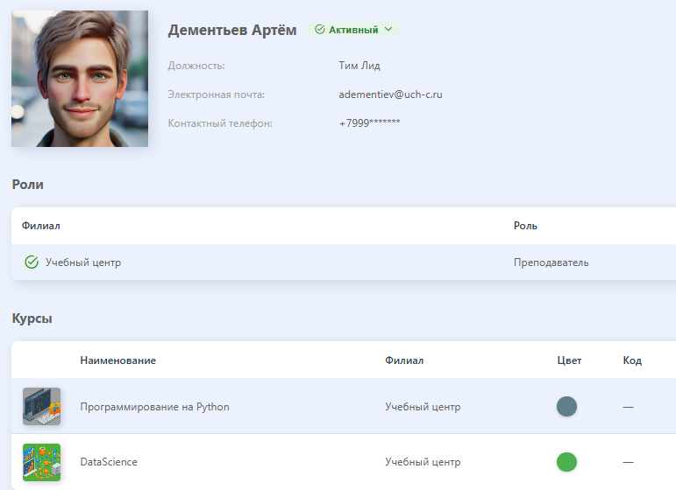Image resolution: width=676 pixels, height=490 pixels.
Task: Click the email adementiev@uch-c.ru
Action: 390,94
